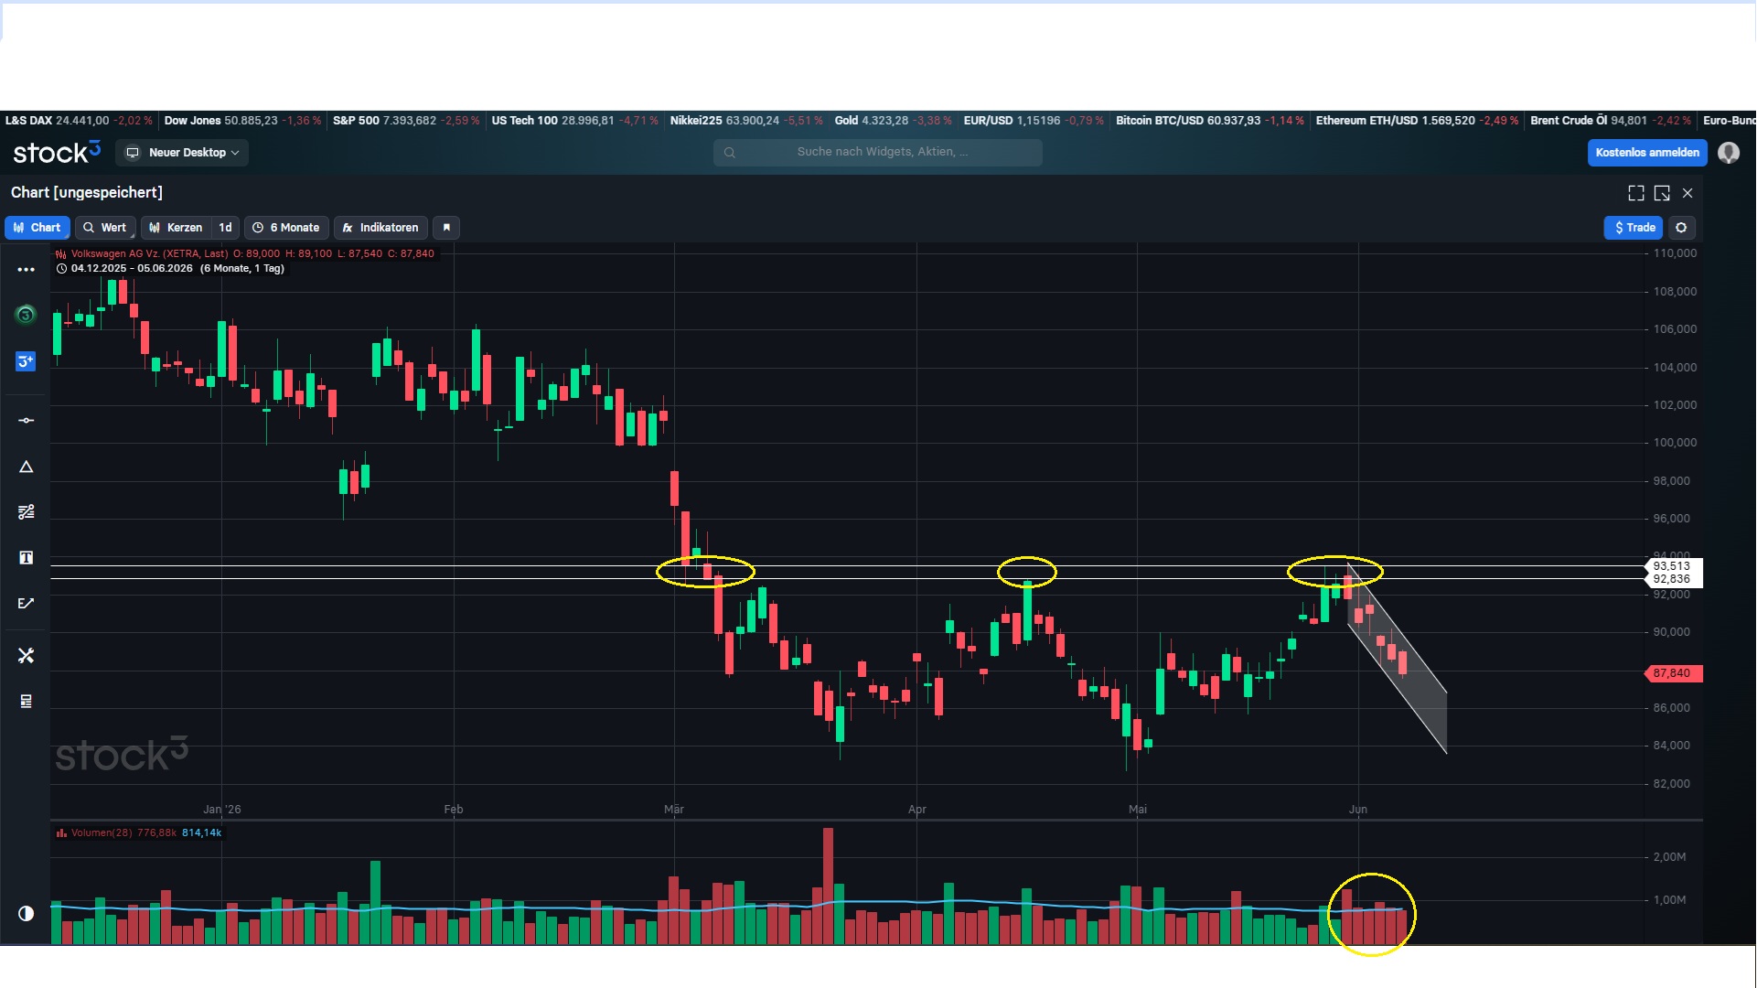
Task: Click the Jun time axis label
Action: point(1358,810)
